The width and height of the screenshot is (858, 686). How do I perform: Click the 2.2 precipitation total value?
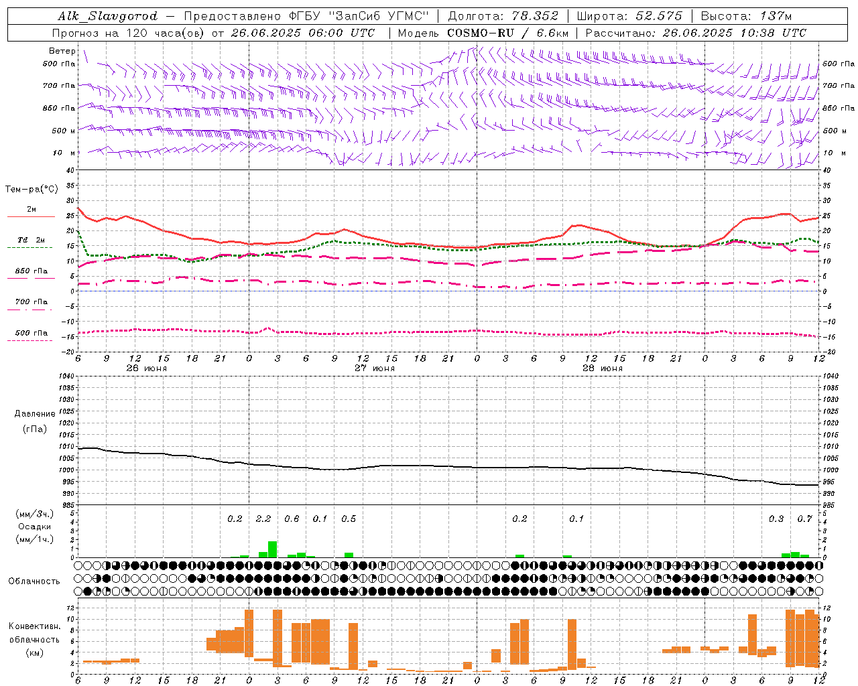[263, 519]
